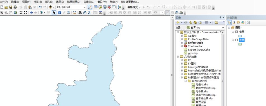Select the Zoom Out tool

[6, 13]
